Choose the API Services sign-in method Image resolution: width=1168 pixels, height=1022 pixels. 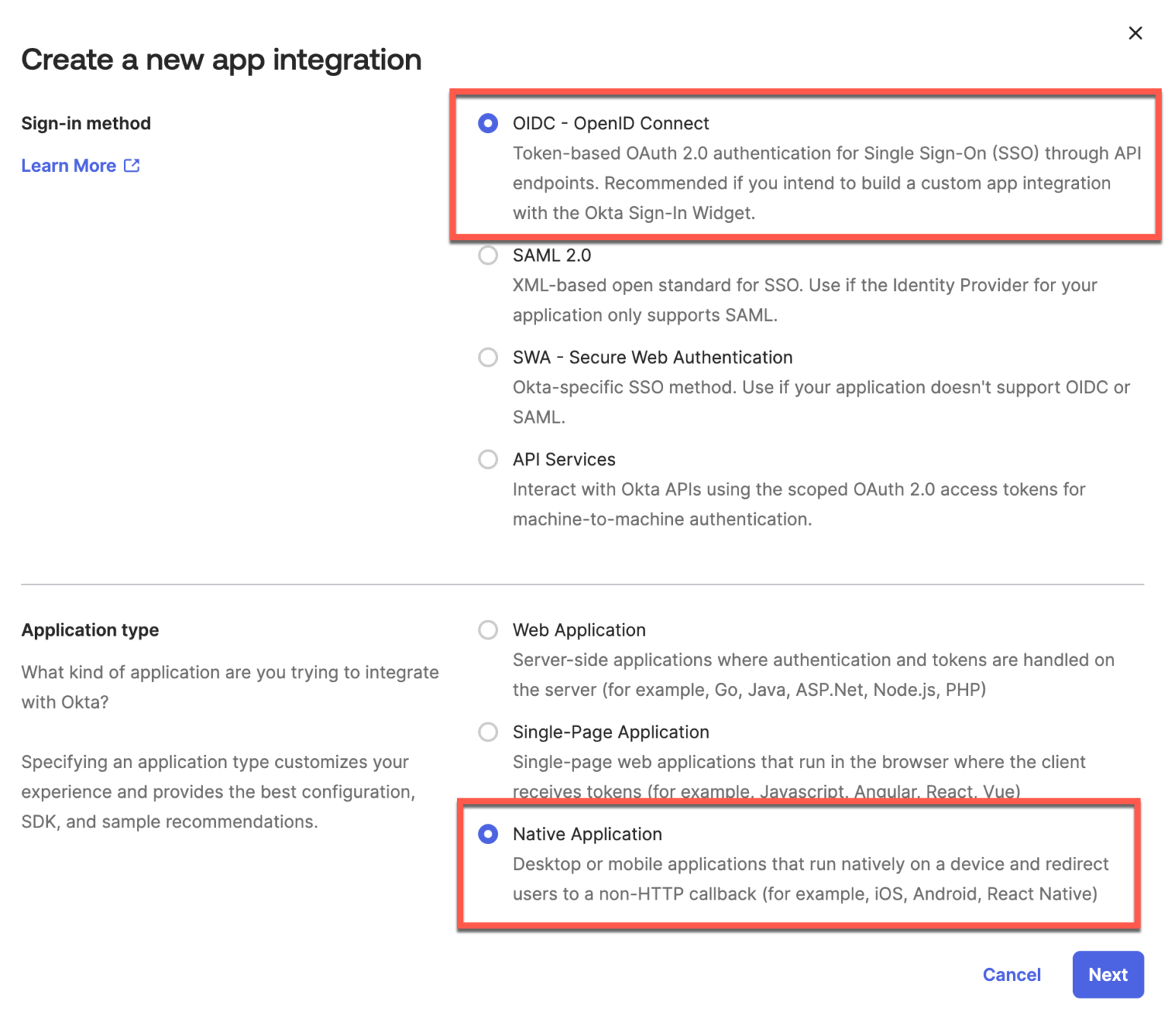[x=487, y=459]
